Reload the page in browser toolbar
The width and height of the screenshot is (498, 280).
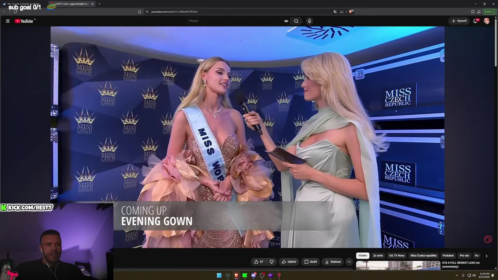tap(15, 12)
